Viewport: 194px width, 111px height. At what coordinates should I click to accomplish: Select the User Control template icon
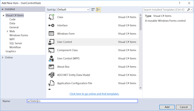pos(51,42)
